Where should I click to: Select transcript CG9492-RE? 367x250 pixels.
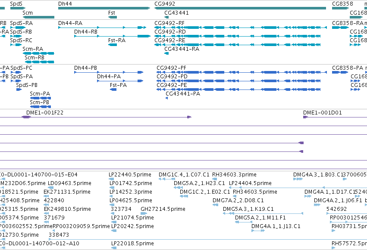pyautogui.click(x=238, y=45)
